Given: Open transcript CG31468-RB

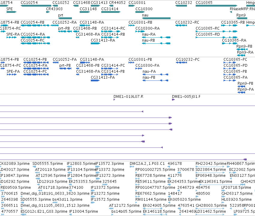Looking at the screenshot, I should click(x=85, y=28).
